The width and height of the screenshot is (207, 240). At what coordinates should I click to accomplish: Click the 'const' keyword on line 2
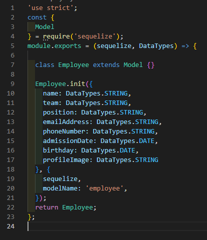[37, 17]
